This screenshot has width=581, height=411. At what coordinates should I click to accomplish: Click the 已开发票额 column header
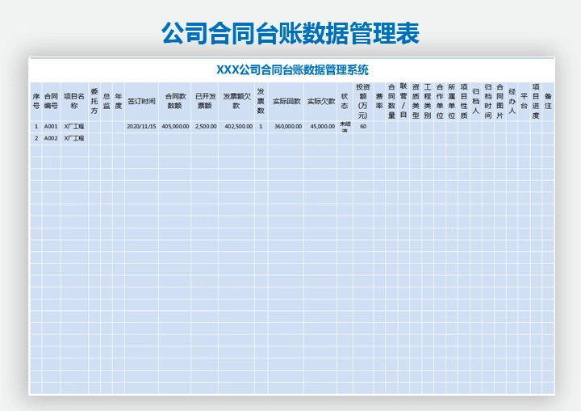pos(204,101)
